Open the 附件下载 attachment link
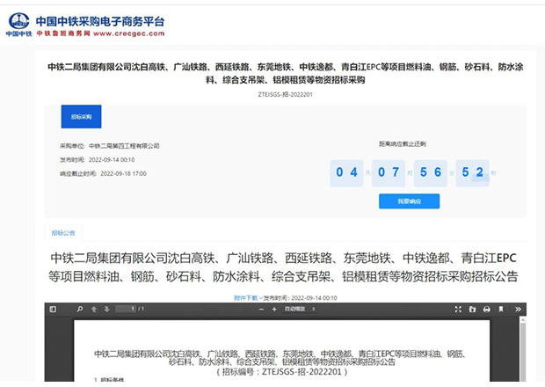This screenshot has height=387, width=545. [246, 298]
